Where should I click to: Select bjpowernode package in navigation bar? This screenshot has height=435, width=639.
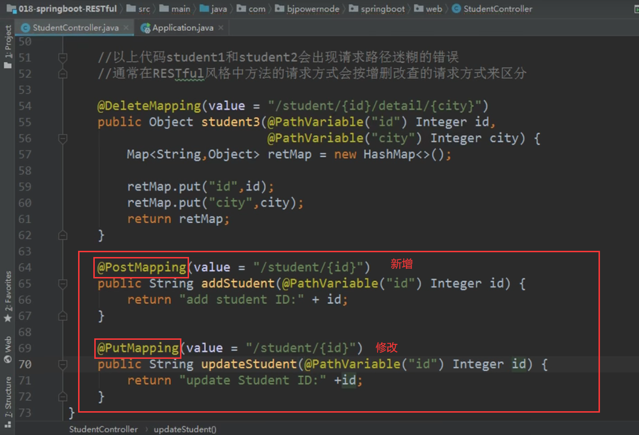[x=308, y=9]
